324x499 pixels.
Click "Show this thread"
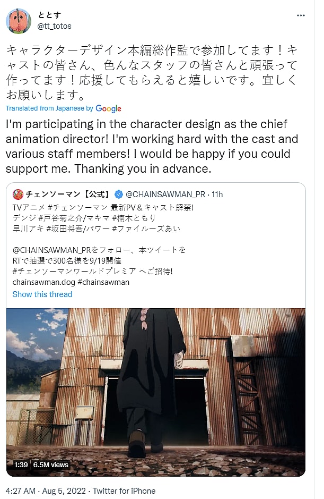[x=42, y=294]
